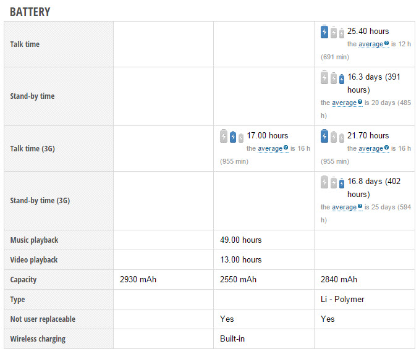Click the blue battery icon beside 17.00 hours
419x349 pixels.
tap(233, 137)
